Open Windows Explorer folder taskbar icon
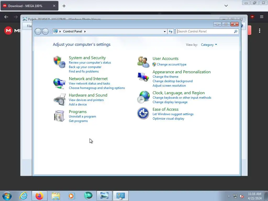The image size is (268, 201). (56, 196)
